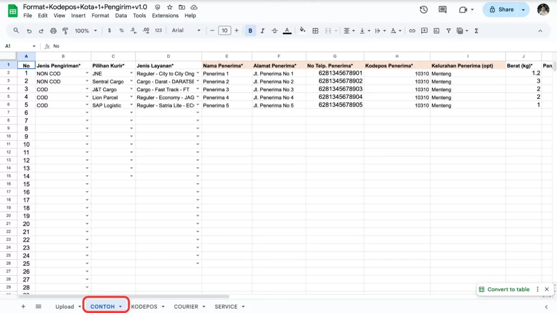Click the Share button
This screenshot has width=557, height=313.
(501, 9)
